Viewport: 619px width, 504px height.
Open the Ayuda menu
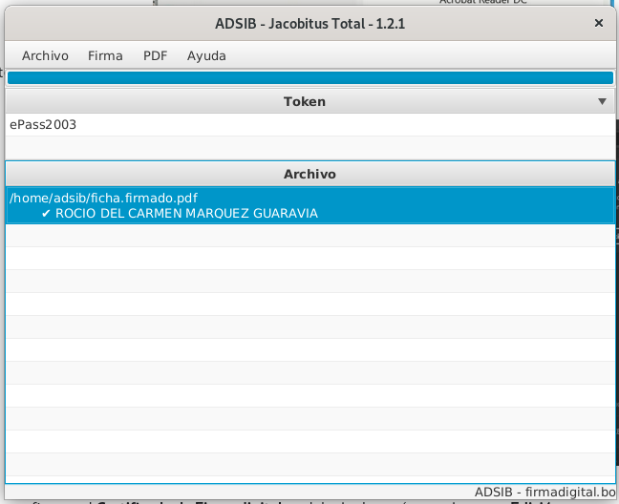pos(206,55)
